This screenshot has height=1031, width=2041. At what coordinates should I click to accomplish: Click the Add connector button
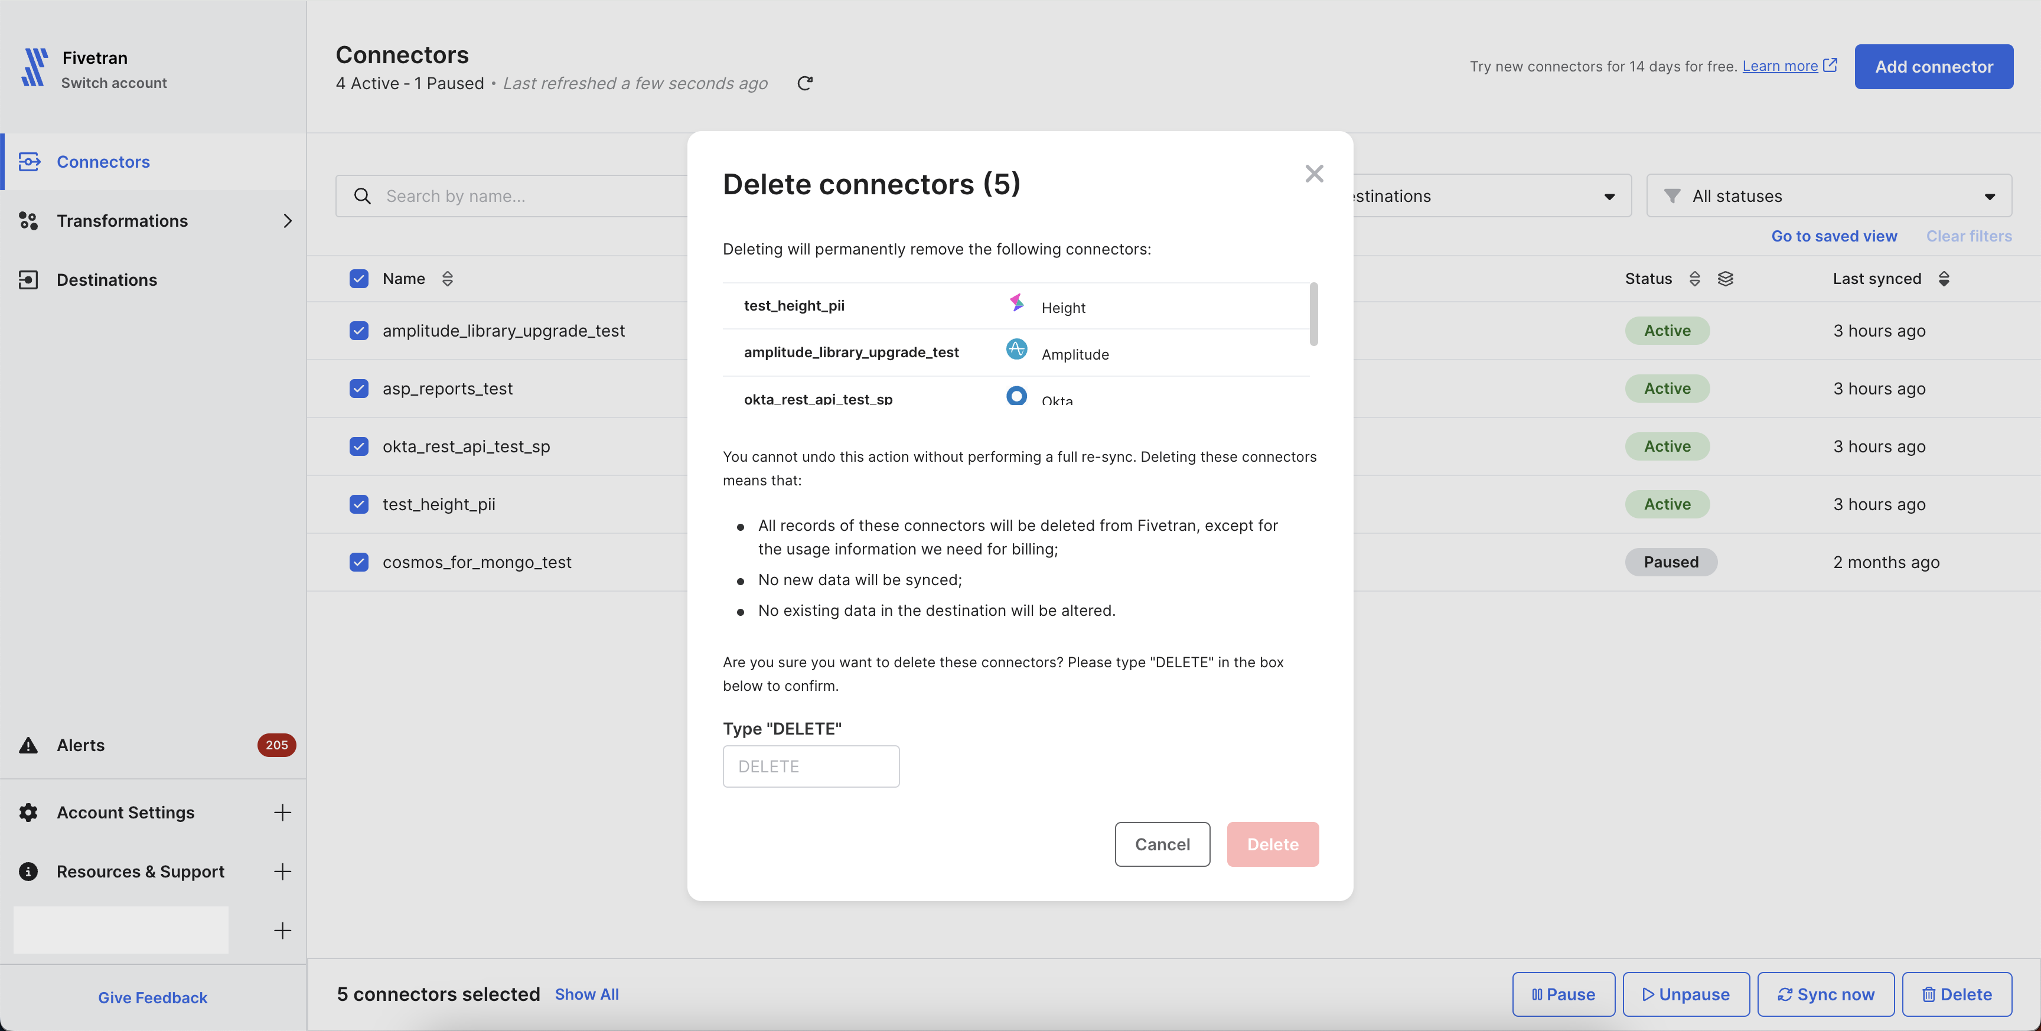1934,67
